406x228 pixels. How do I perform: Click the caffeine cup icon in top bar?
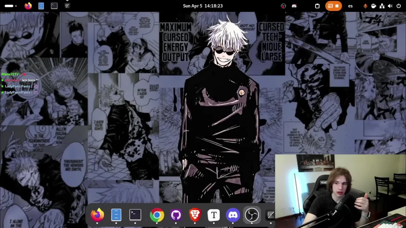pyautogui.click(x=374, y=6)
